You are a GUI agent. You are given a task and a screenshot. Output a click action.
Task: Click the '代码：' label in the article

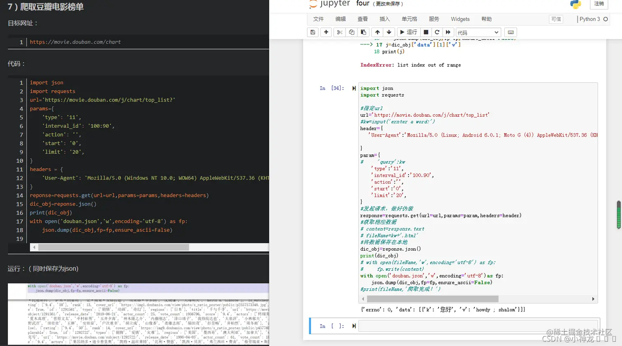[x=16, y=64]
